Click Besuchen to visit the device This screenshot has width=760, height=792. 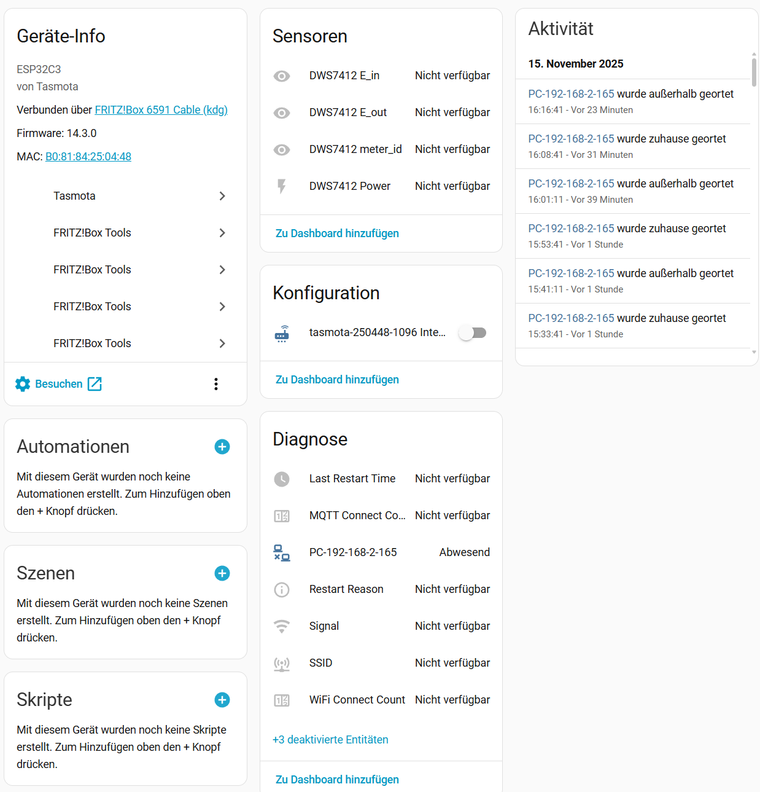(x=59, y=384)
